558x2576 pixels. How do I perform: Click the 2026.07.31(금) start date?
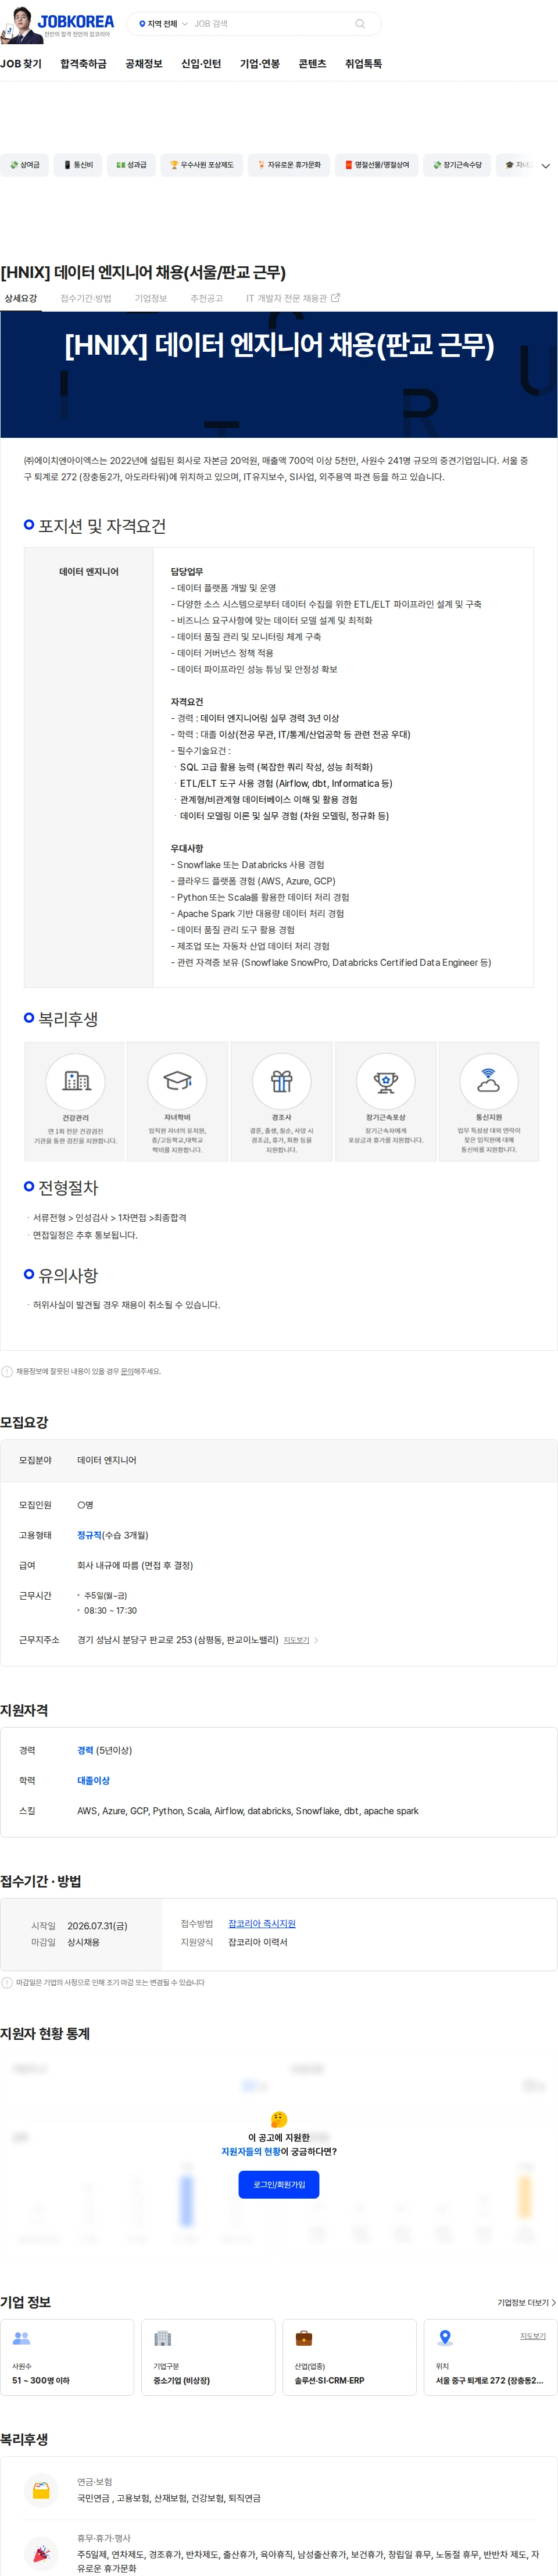[x=97, y=1926]
